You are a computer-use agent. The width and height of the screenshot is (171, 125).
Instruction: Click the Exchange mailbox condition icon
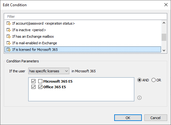coord(8,36)
